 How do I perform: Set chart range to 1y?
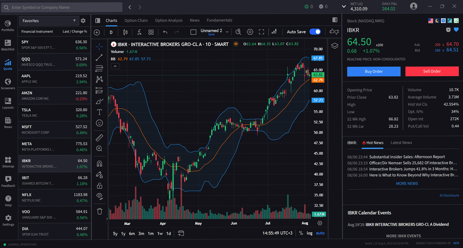coord(123,233)
